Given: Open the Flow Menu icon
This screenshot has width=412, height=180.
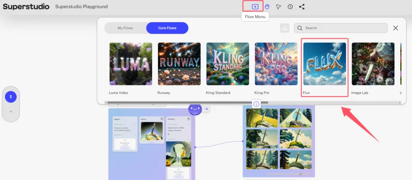Looking at the screenshot, I should [255, 7].
